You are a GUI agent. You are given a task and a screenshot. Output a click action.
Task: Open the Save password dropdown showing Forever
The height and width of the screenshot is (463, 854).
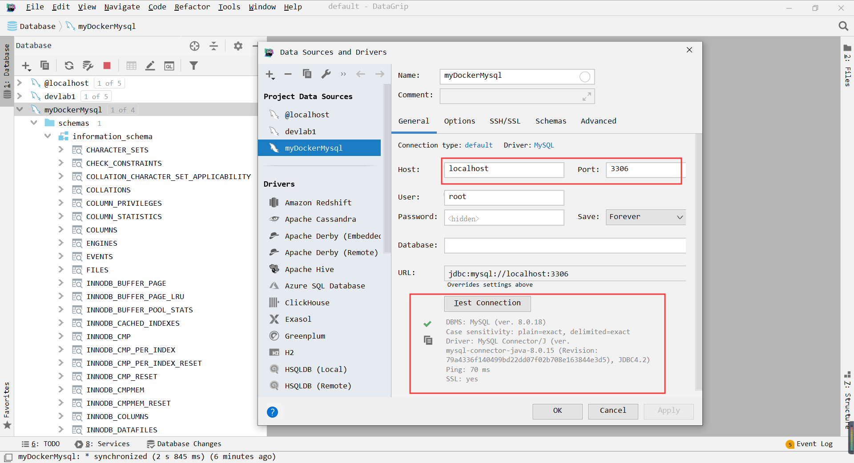click(645, 217)
